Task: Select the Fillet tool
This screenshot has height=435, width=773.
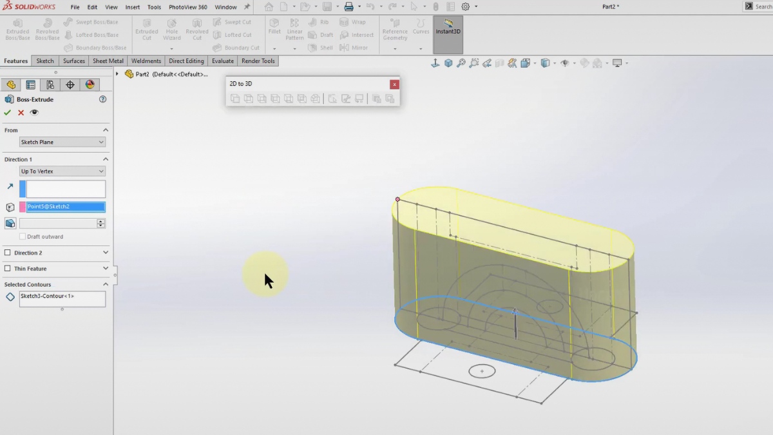Action: (274, 26)
